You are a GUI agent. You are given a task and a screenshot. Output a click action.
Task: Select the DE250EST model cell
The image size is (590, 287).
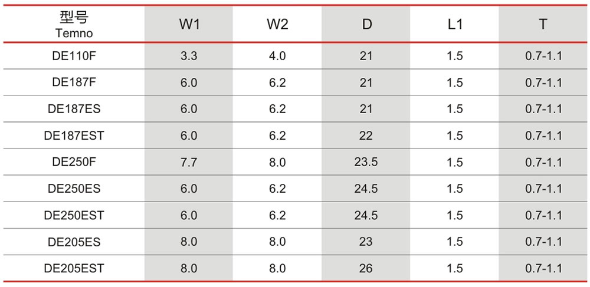pos(74,215)
